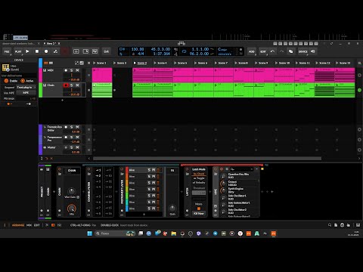Add a new layer with the plus icon
The height and width of the screenshot is (272, 363).
144,215
